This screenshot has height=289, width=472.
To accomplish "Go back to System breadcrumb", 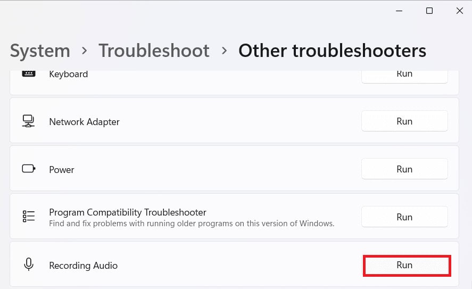I will [x=40, y=51].
